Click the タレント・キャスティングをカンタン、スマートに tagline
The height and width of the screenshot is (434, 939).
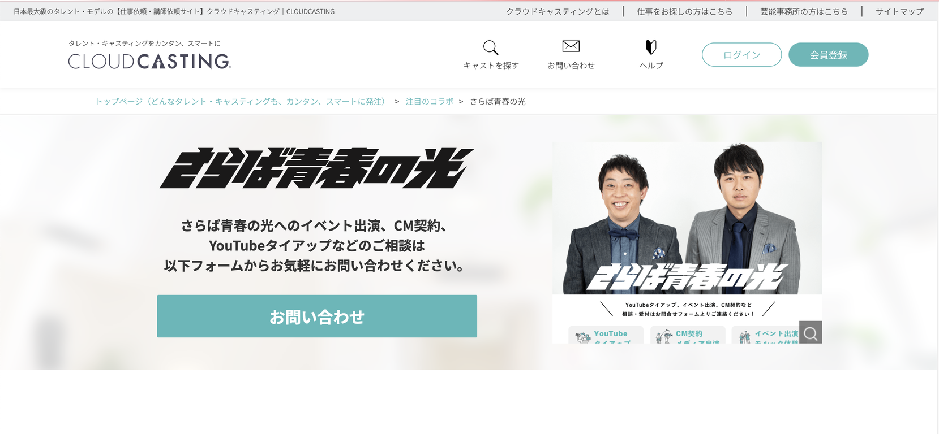(x=144, y=44)
